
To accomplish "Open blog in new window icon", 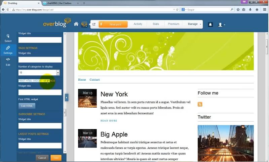I will pos(94,24).
